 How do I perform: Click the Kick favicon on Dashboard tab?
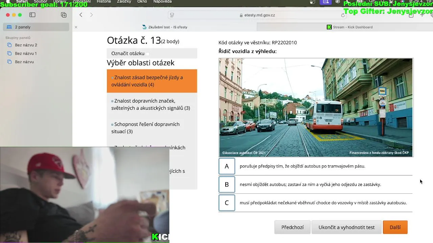pos(329,27)
